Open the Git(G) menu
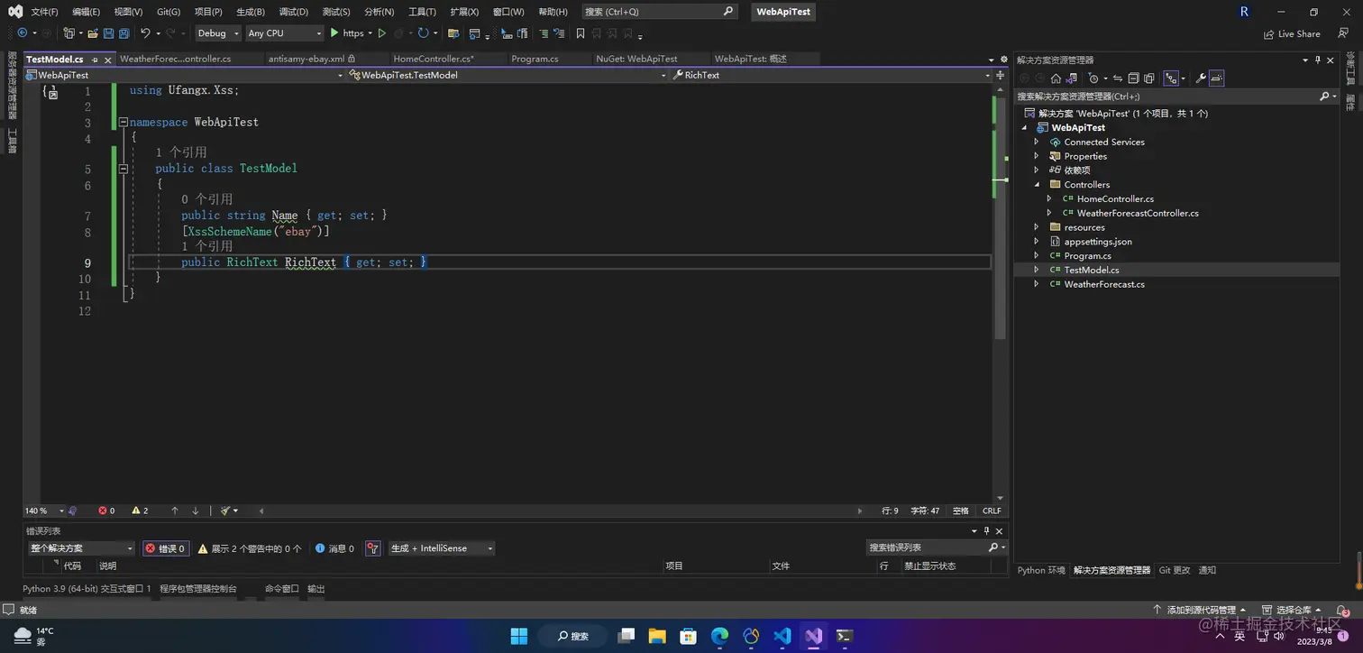The height and width of the screenshot is (653, 1363). 169,12
